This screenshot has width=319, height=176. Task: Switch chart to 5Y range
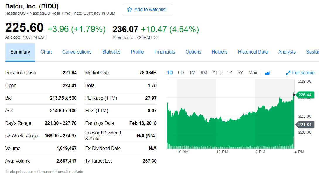click(x=240, y=73)
